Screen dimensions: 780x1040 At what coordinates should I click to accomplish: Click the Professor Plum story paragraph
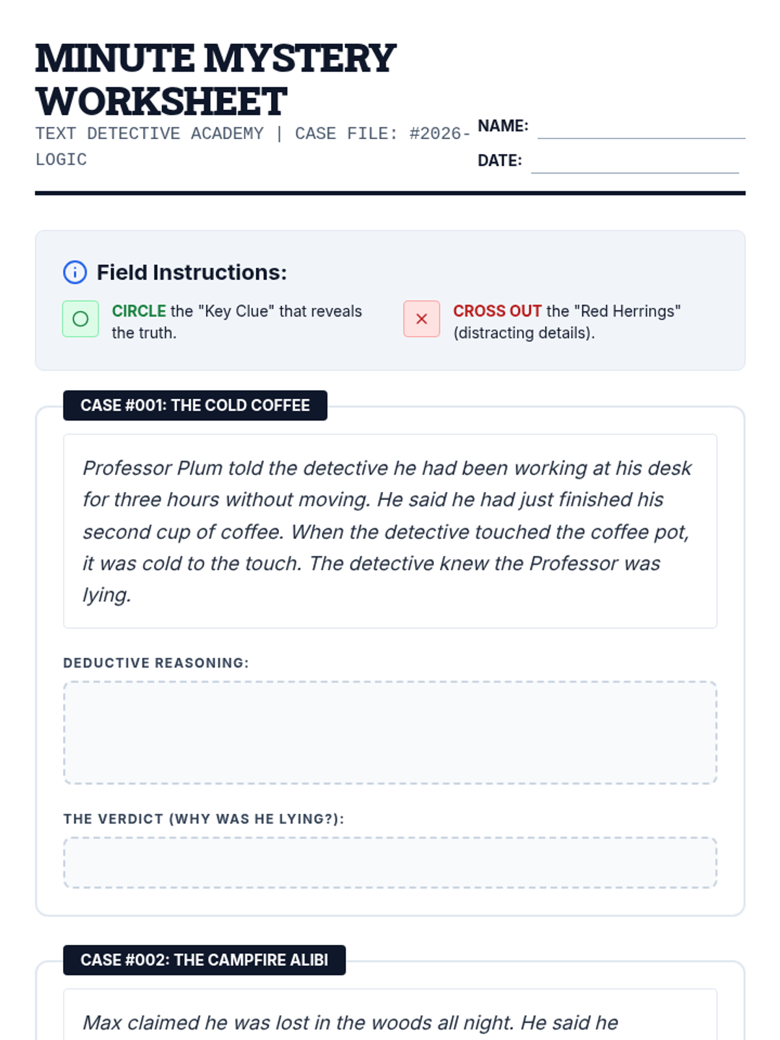pyautogui.click(x=387, y=531)
